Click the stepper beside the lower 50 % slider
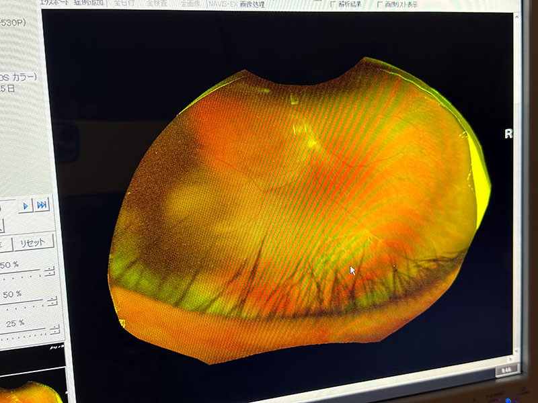 click(x=52, y=300)
